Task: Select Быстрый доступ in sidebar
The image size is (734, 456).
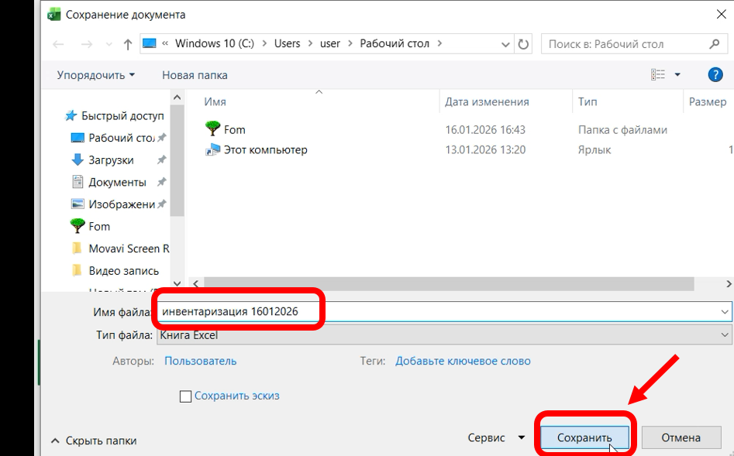Action: (x=115, y=115)
